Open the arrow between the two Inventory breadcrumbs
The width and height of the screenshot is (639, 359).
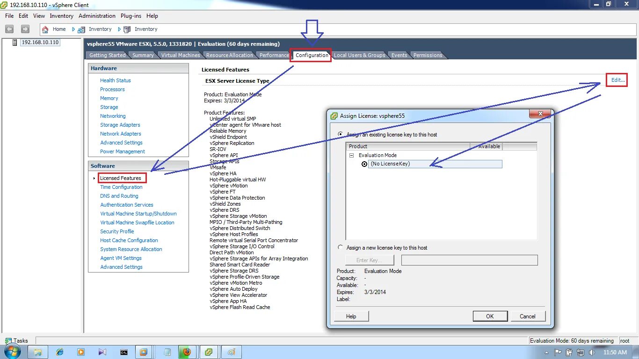pos(119,29)
